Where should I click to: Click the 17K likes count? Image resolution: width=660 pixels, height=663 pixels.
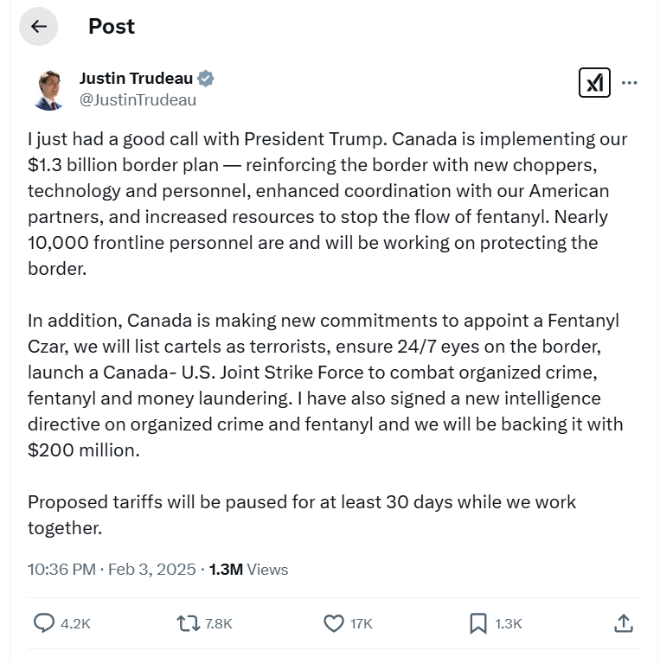(362, 623)
